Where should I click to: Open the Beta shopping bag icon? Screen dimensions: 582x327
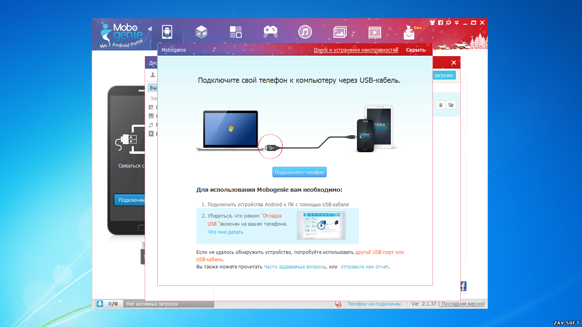(410, 32)
